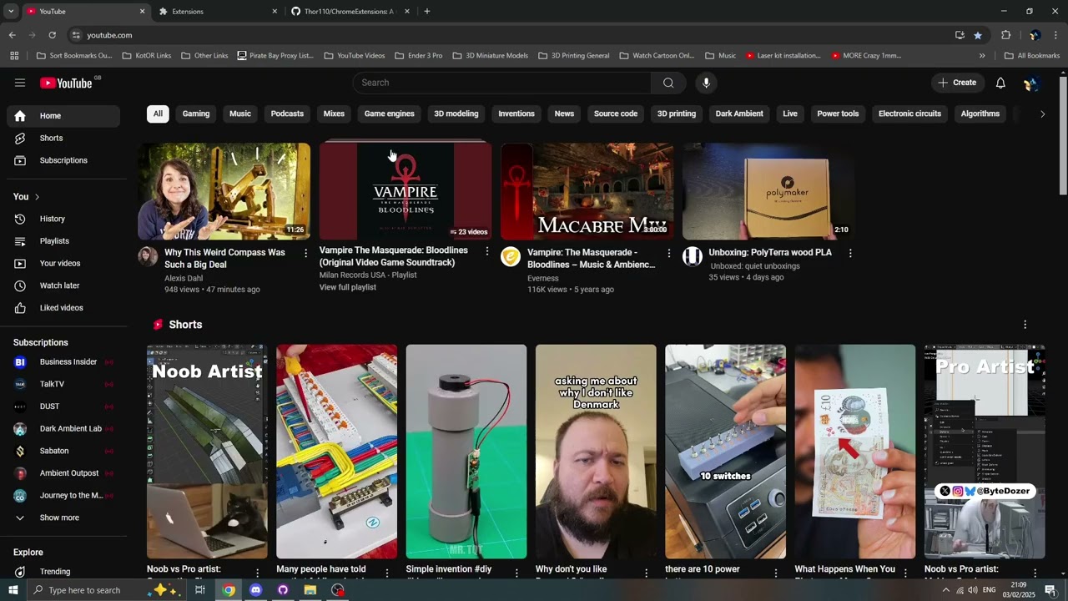This screenshot has width=1068, height=601.
Task: Open Watch later in sidebar
Action: 63,285
